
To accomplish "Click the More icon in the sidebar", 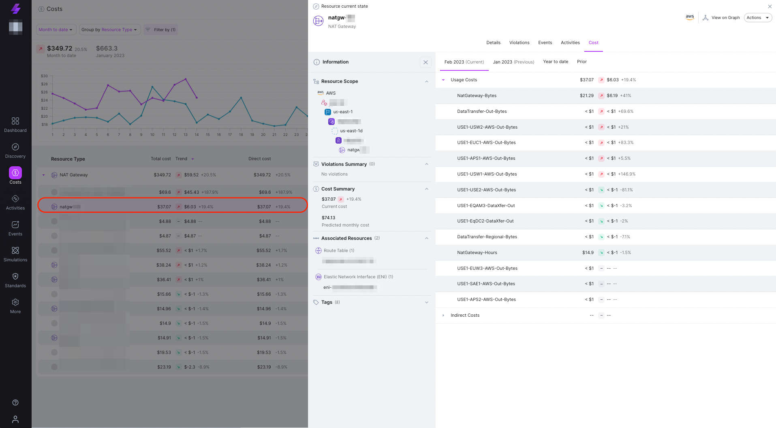I will pyautogui.click(x=15, y=305).
